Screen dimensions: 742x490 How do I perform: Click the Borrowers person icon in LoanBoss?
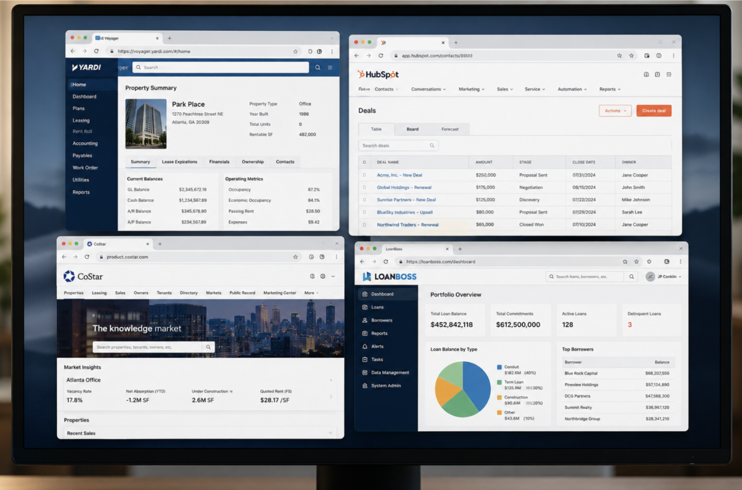365,320
